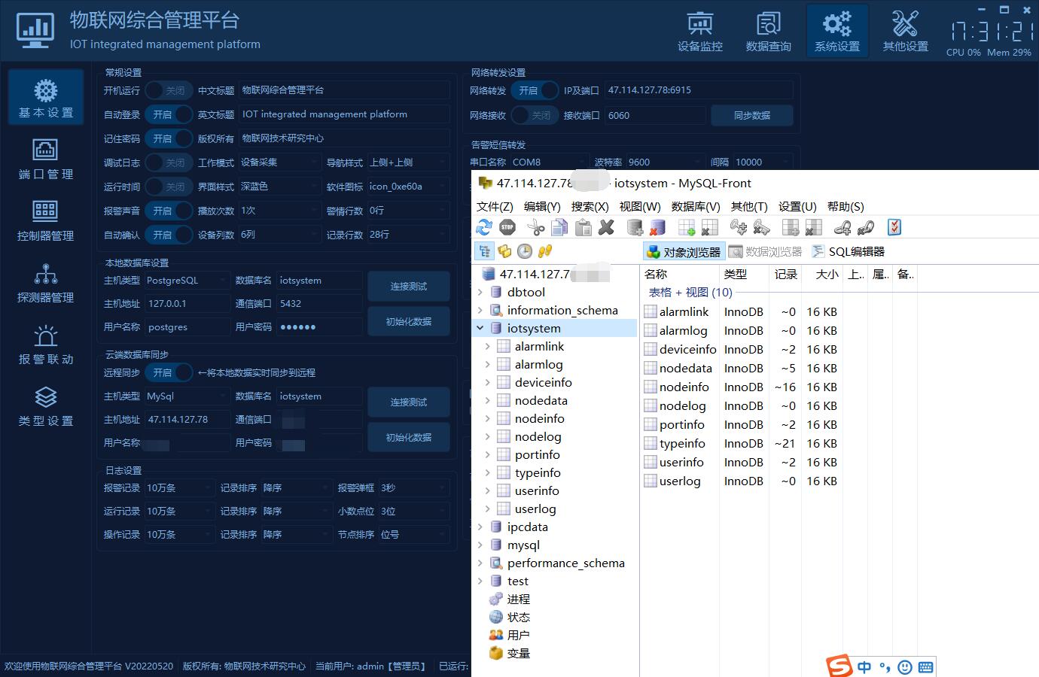Toggle the 网络转发 switch off
Screen dimensions: 1039x677
(535, 90)
